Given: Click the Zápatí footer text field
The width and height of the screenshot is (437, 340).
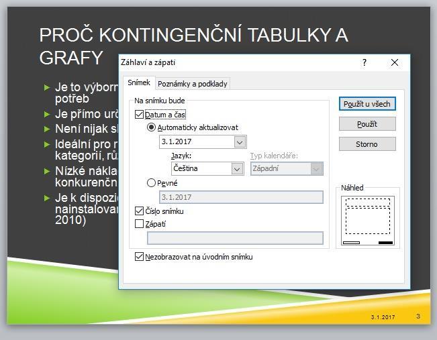Looking at the screenshot, I should click(x=235, y=238).
